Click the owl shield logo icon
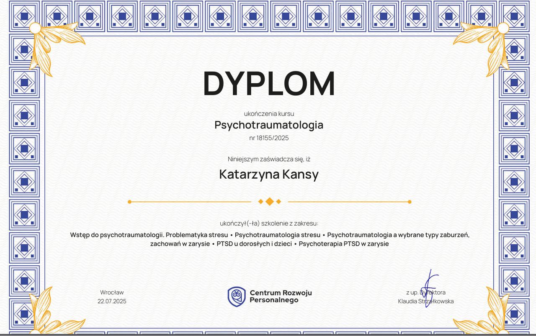 [236, 297]
